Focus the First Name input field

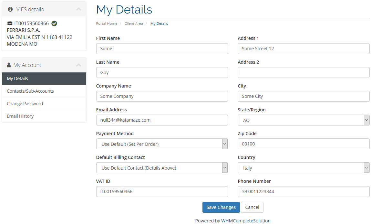[x=162, y=49]
